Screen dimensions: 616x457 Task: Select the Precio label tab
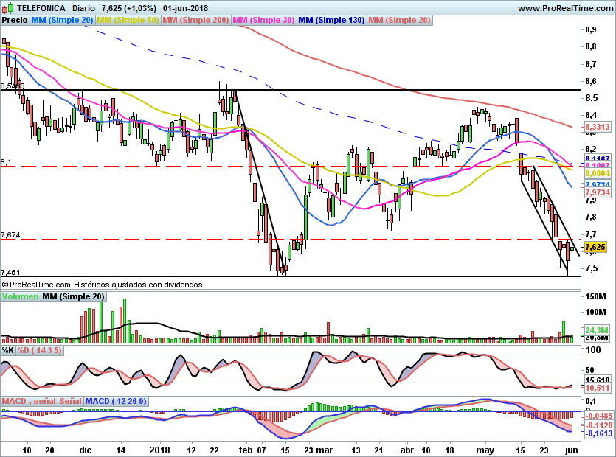[15, 20]
